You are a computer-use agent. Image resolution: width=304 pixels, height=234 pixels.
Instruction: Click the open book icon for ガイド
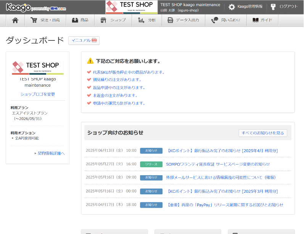(256, 20)
